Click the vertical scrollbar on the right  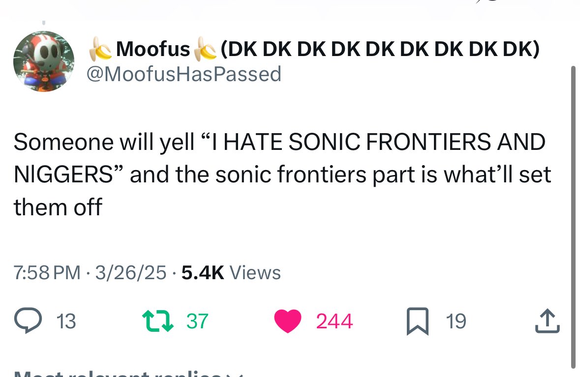pos(573,217)
